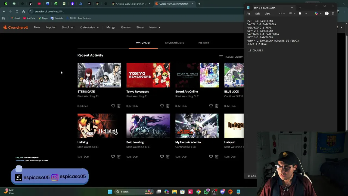Open the Hellsing title link
This screenshot has width=348, height=196.
83,142
